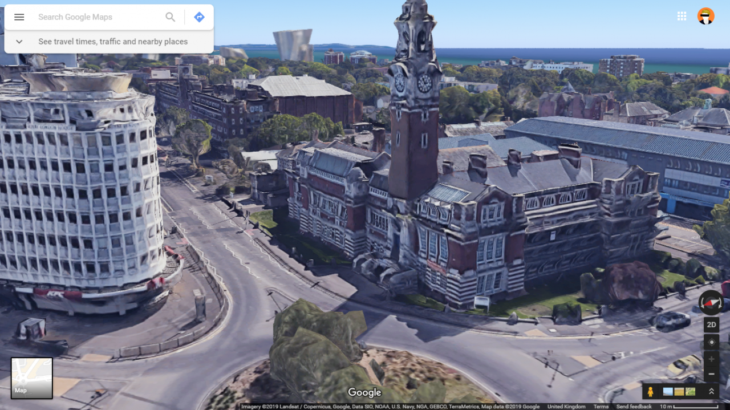The image size is (730, 410).
Task: Switch the view to 2D mode
Action: click(x=711, y=324)
